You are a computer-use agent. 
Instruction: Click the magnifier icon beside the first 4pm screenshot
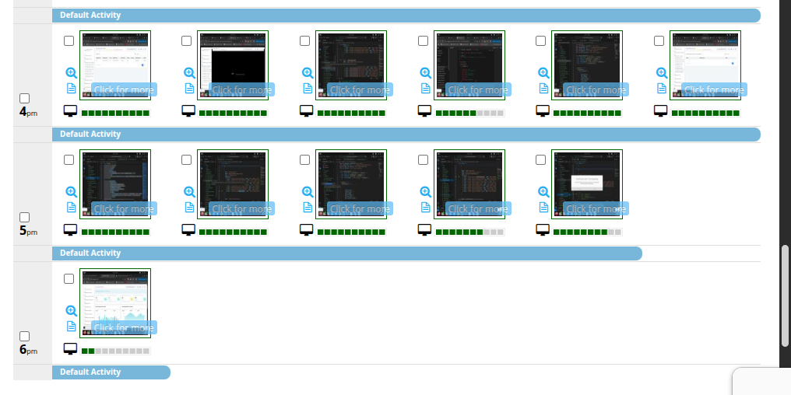(71, 72)
